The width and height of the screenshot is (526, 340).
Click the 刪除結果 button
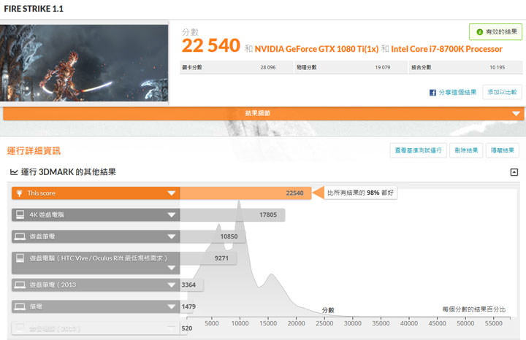(x=465, y=150)
